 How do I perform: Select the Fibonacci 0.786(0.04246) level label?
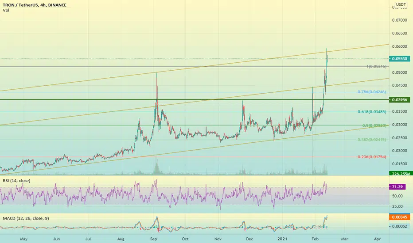(372, 92)
